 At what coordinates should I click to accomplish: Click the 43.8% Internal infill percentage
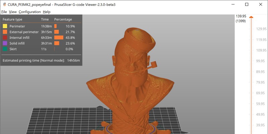[x=70, y=38]
